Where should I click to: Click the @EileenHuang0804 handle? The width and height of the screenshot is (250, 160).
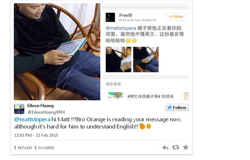tap(46, 112)
